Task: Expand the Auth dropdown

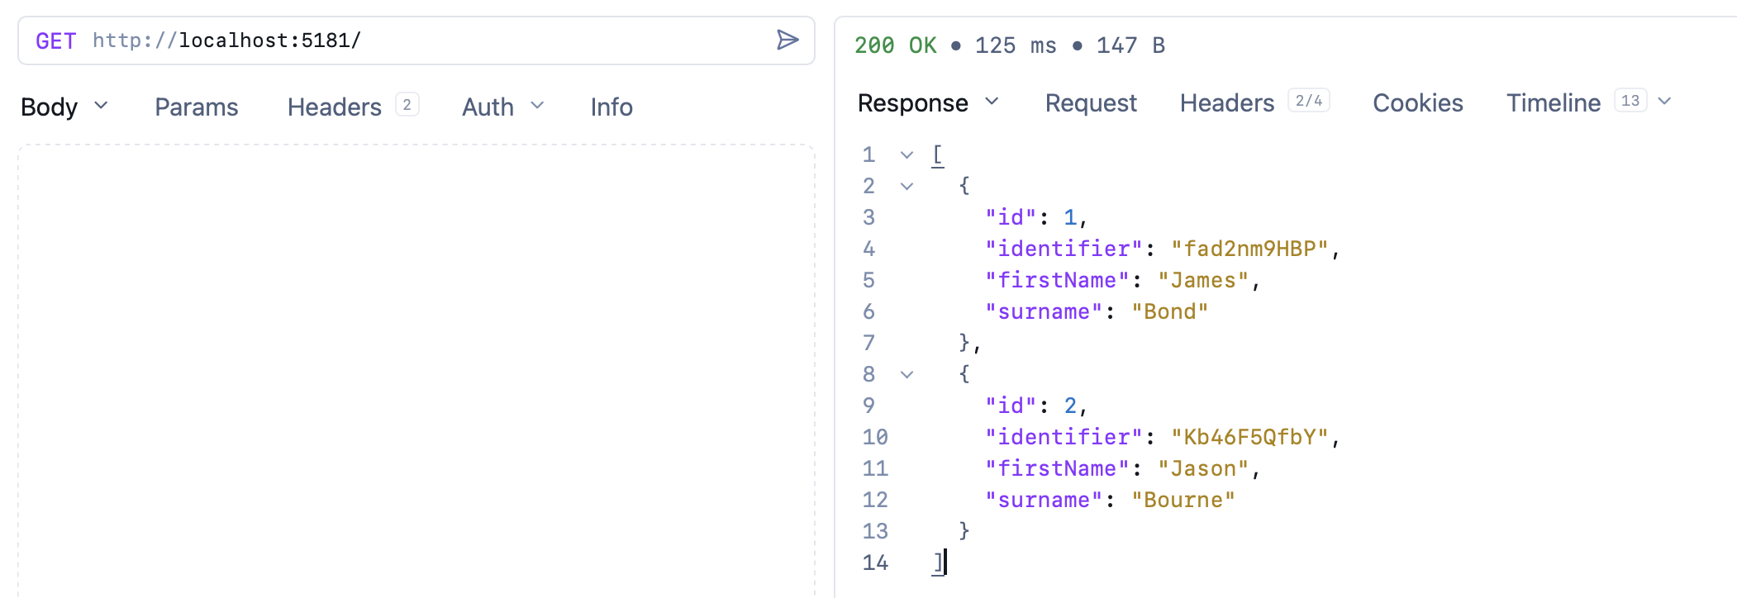Action: click(x=502, y=107)
